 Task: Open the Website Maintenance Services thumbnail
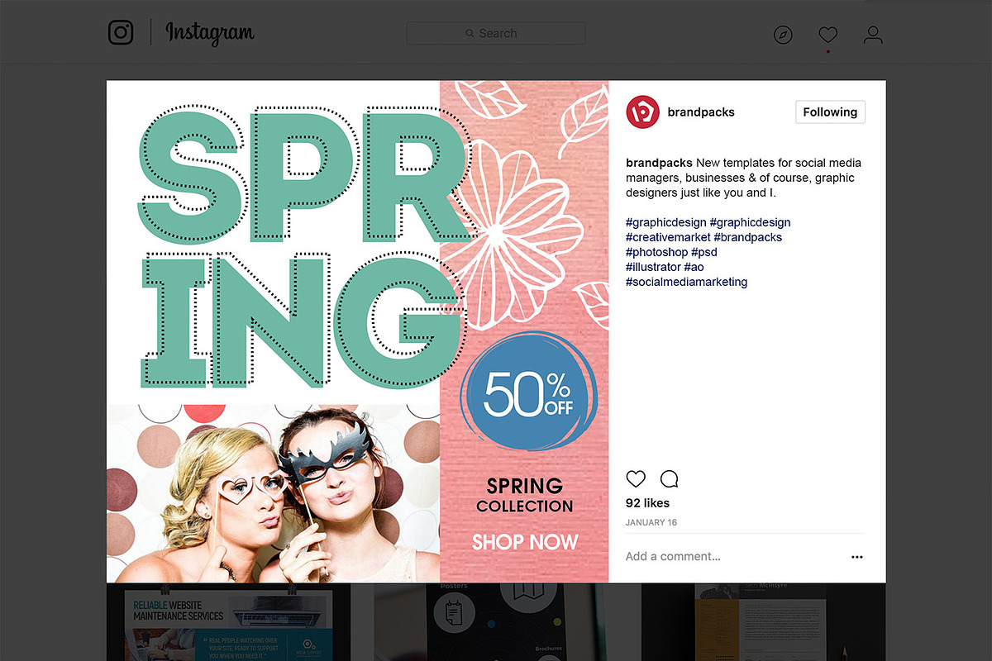coord(228,622)
